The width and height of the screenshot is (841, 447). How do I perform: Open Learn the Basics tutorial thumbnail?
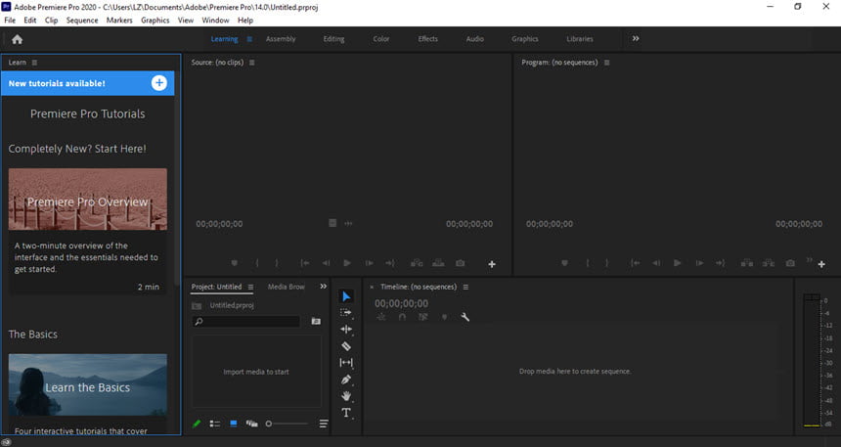click(87, 384)
